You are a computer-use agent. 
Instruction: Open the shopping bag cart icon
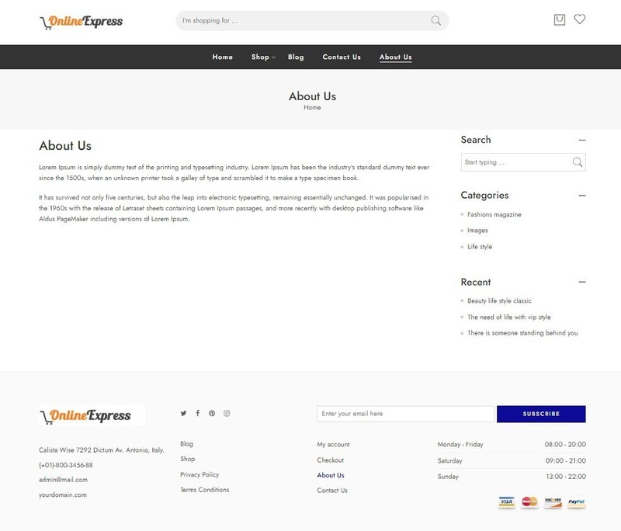pyautogui.click(x=559, y=20)
